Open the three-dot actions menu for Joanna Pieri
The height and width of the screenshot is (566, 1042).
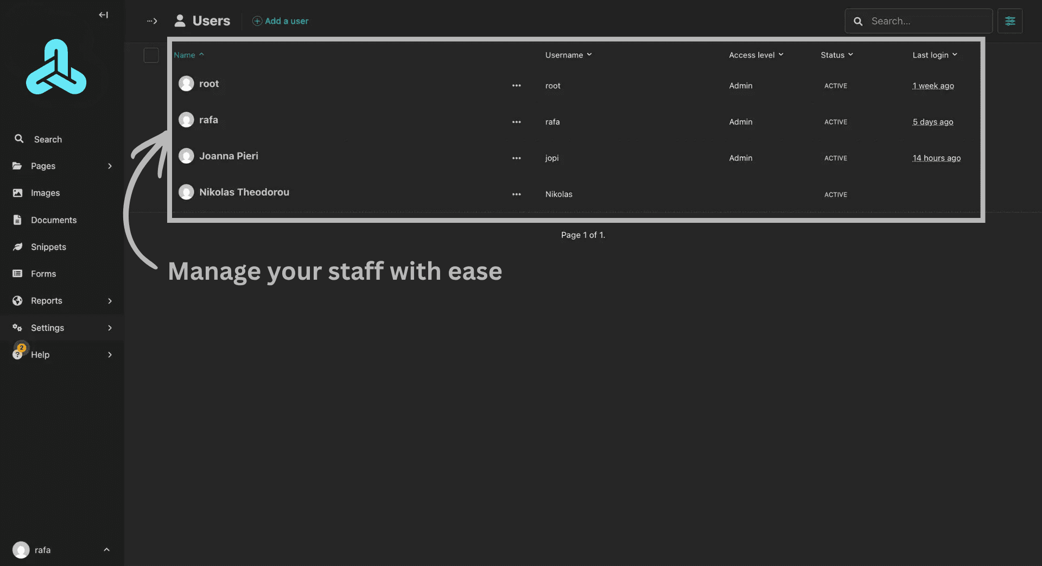point(516,158)
